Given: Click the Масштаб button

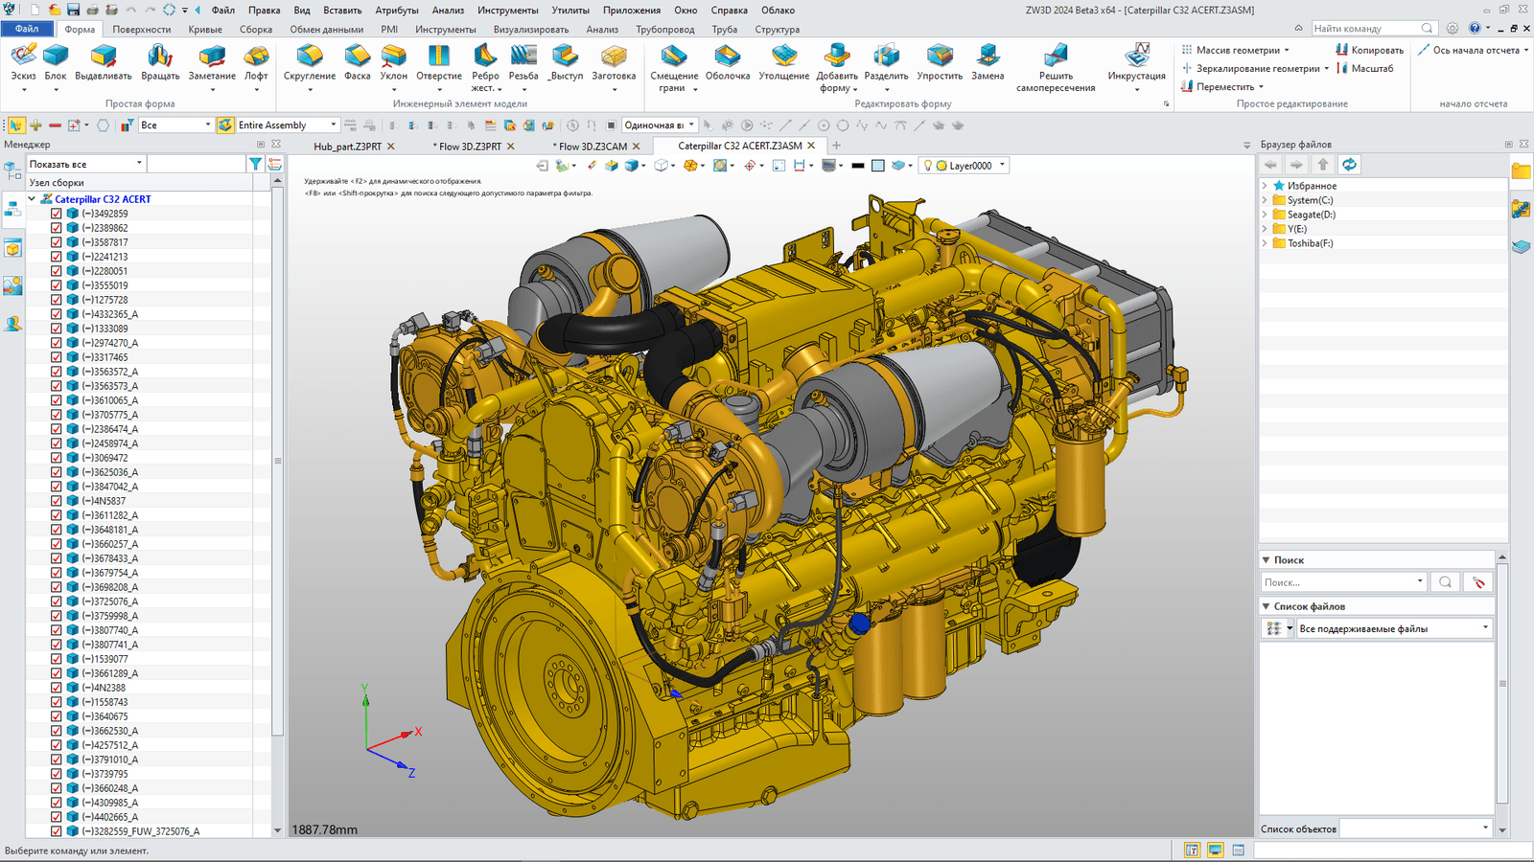Looking at the screenshot, I should coord(1364,68).
